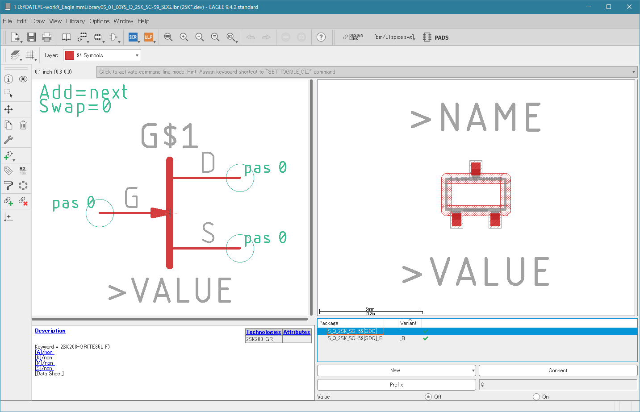
Task: Expand the command line history dropdown
Action: [x=633, y=72]
